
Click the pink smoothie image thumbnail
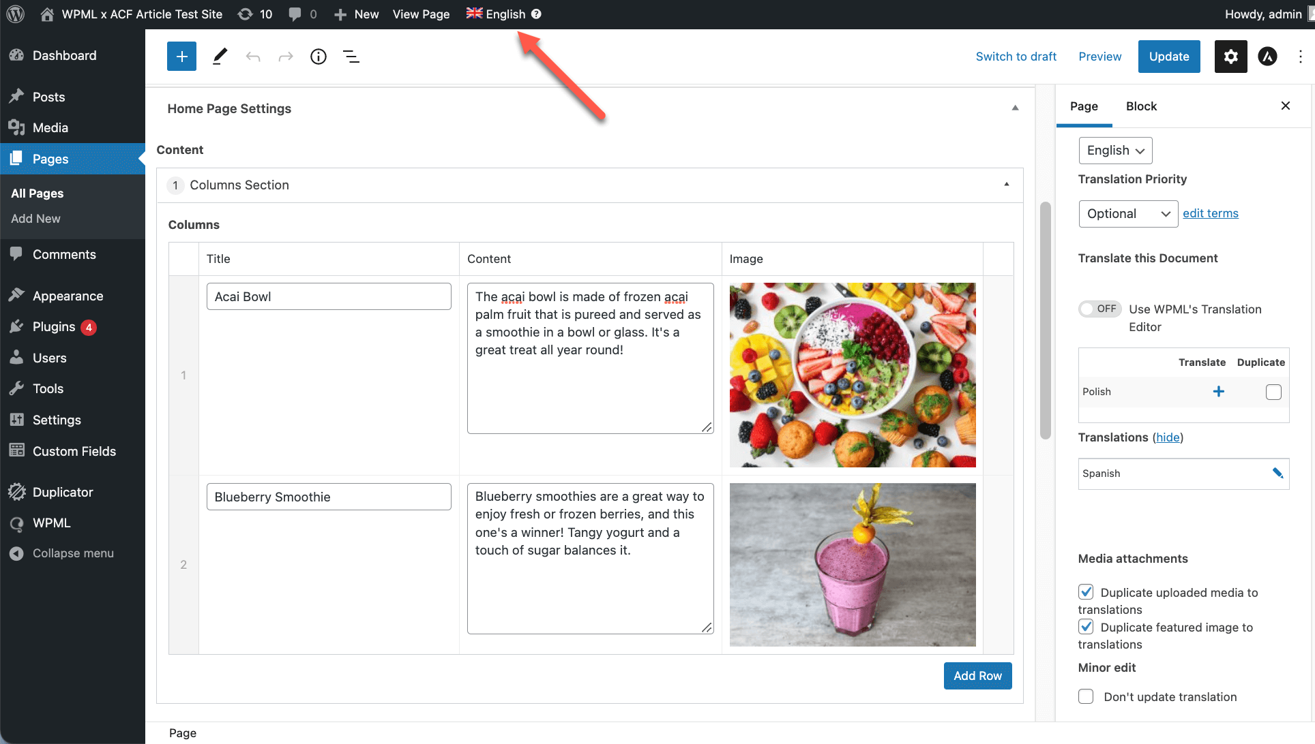coord(853,565)
